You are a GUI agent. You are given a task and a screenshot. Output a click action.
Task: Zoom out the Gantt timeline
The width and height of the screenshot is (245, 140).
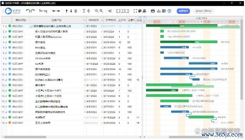97,11
